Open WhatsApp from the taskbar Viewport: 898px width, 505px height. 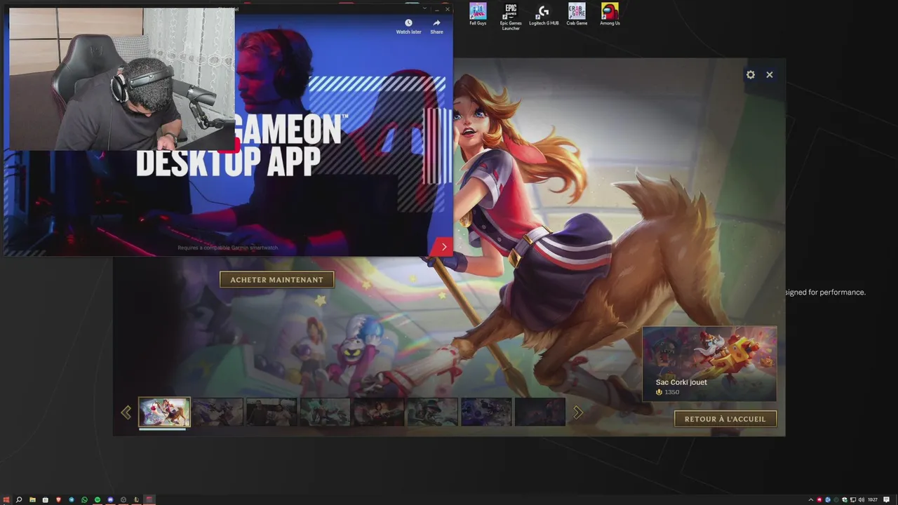(84, 499)
